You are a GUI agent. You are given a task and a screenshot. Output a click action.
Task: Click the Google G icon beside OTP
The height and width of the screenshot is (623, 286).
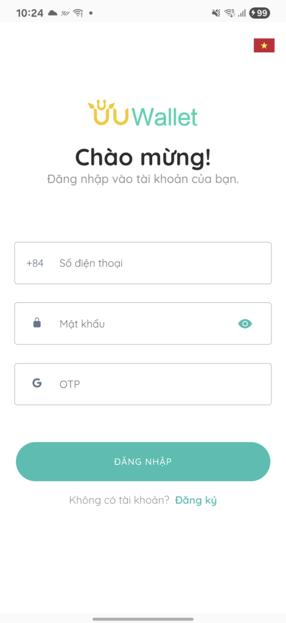click(37, 383)
